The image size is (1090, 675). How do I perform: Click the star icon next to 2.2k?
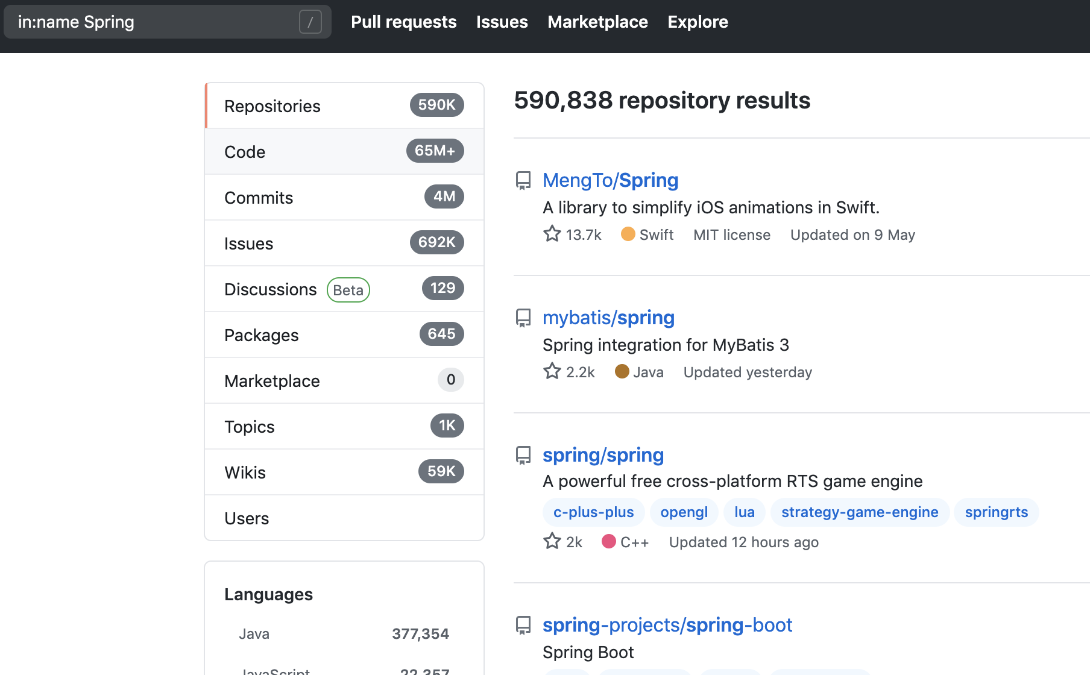coord(552,371)
